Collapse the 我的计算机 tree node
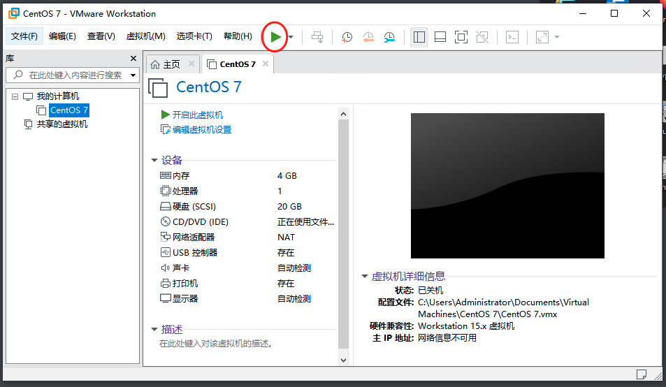 pyautogui.click(x=15, y=96)
